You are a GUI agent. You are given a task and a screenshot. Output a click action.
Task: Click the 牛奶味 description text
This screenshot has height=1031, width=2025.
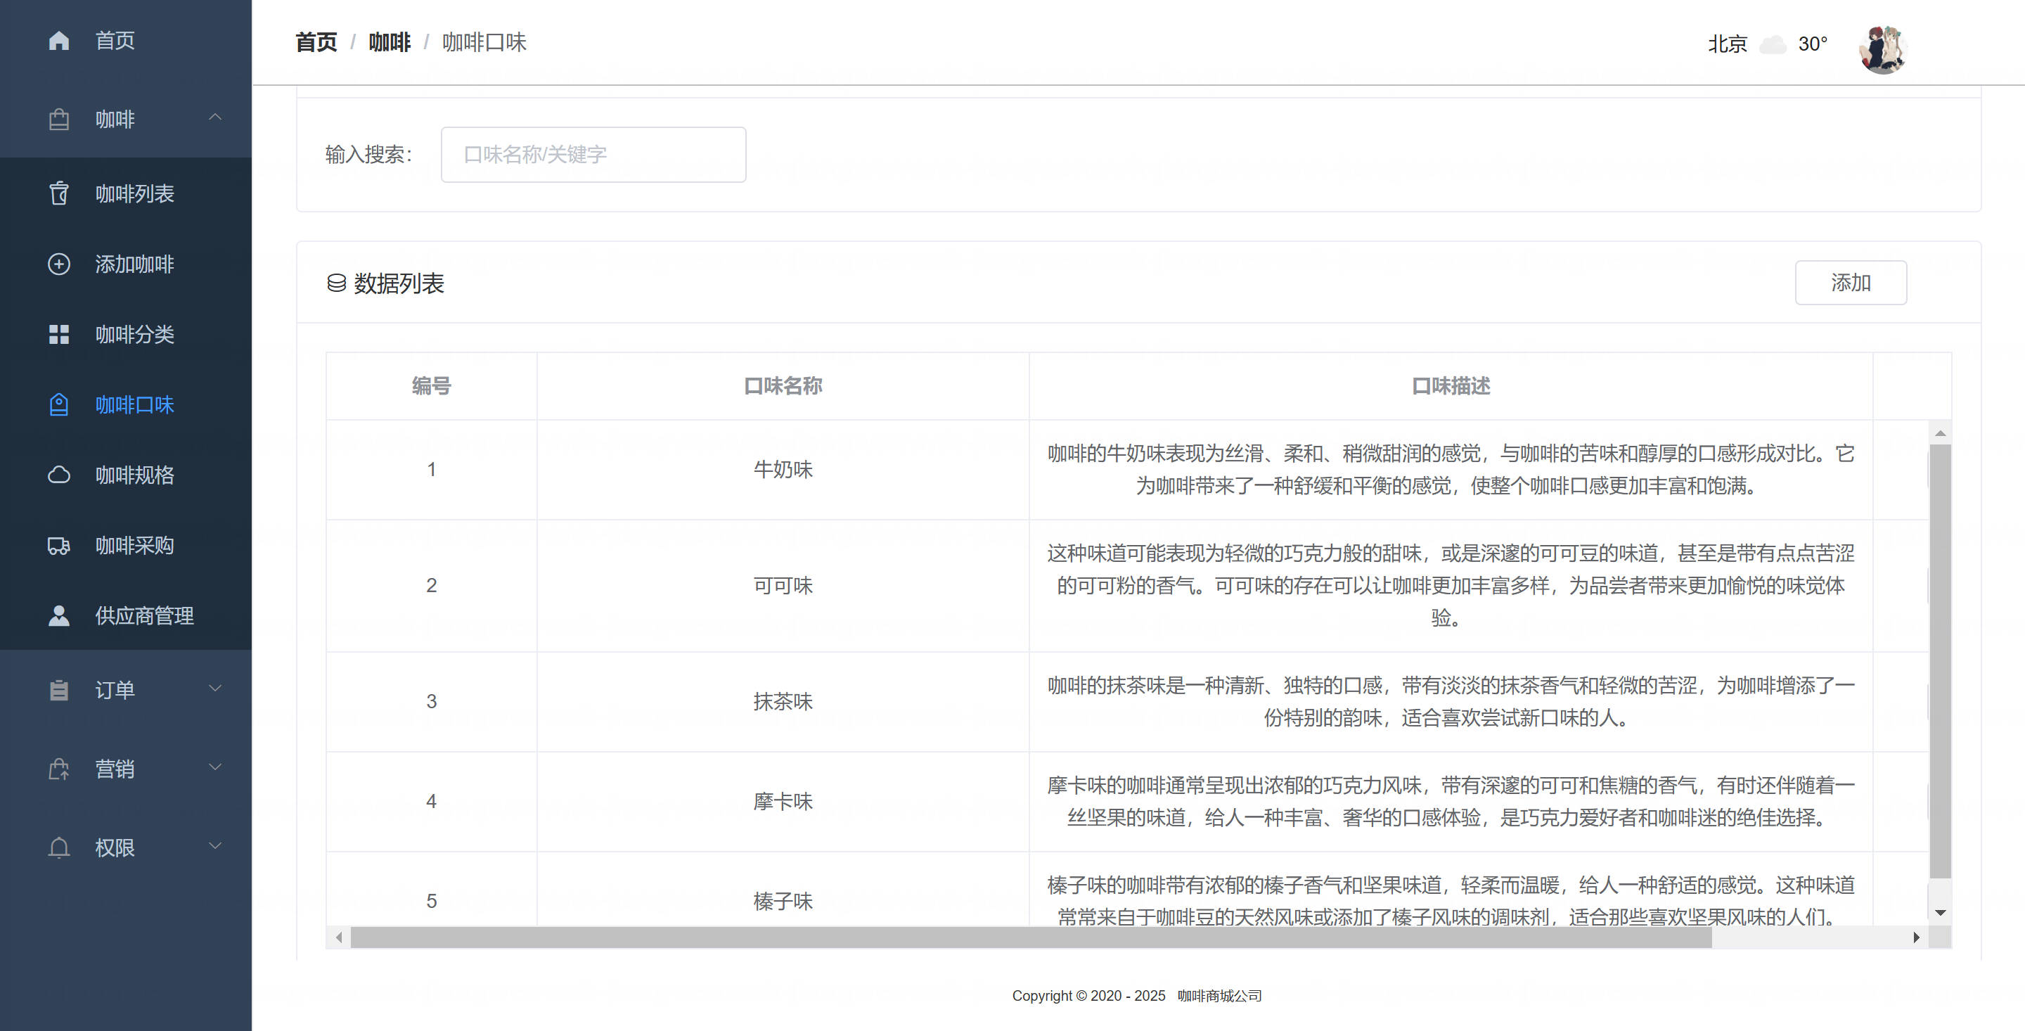tap(1451, 470)
